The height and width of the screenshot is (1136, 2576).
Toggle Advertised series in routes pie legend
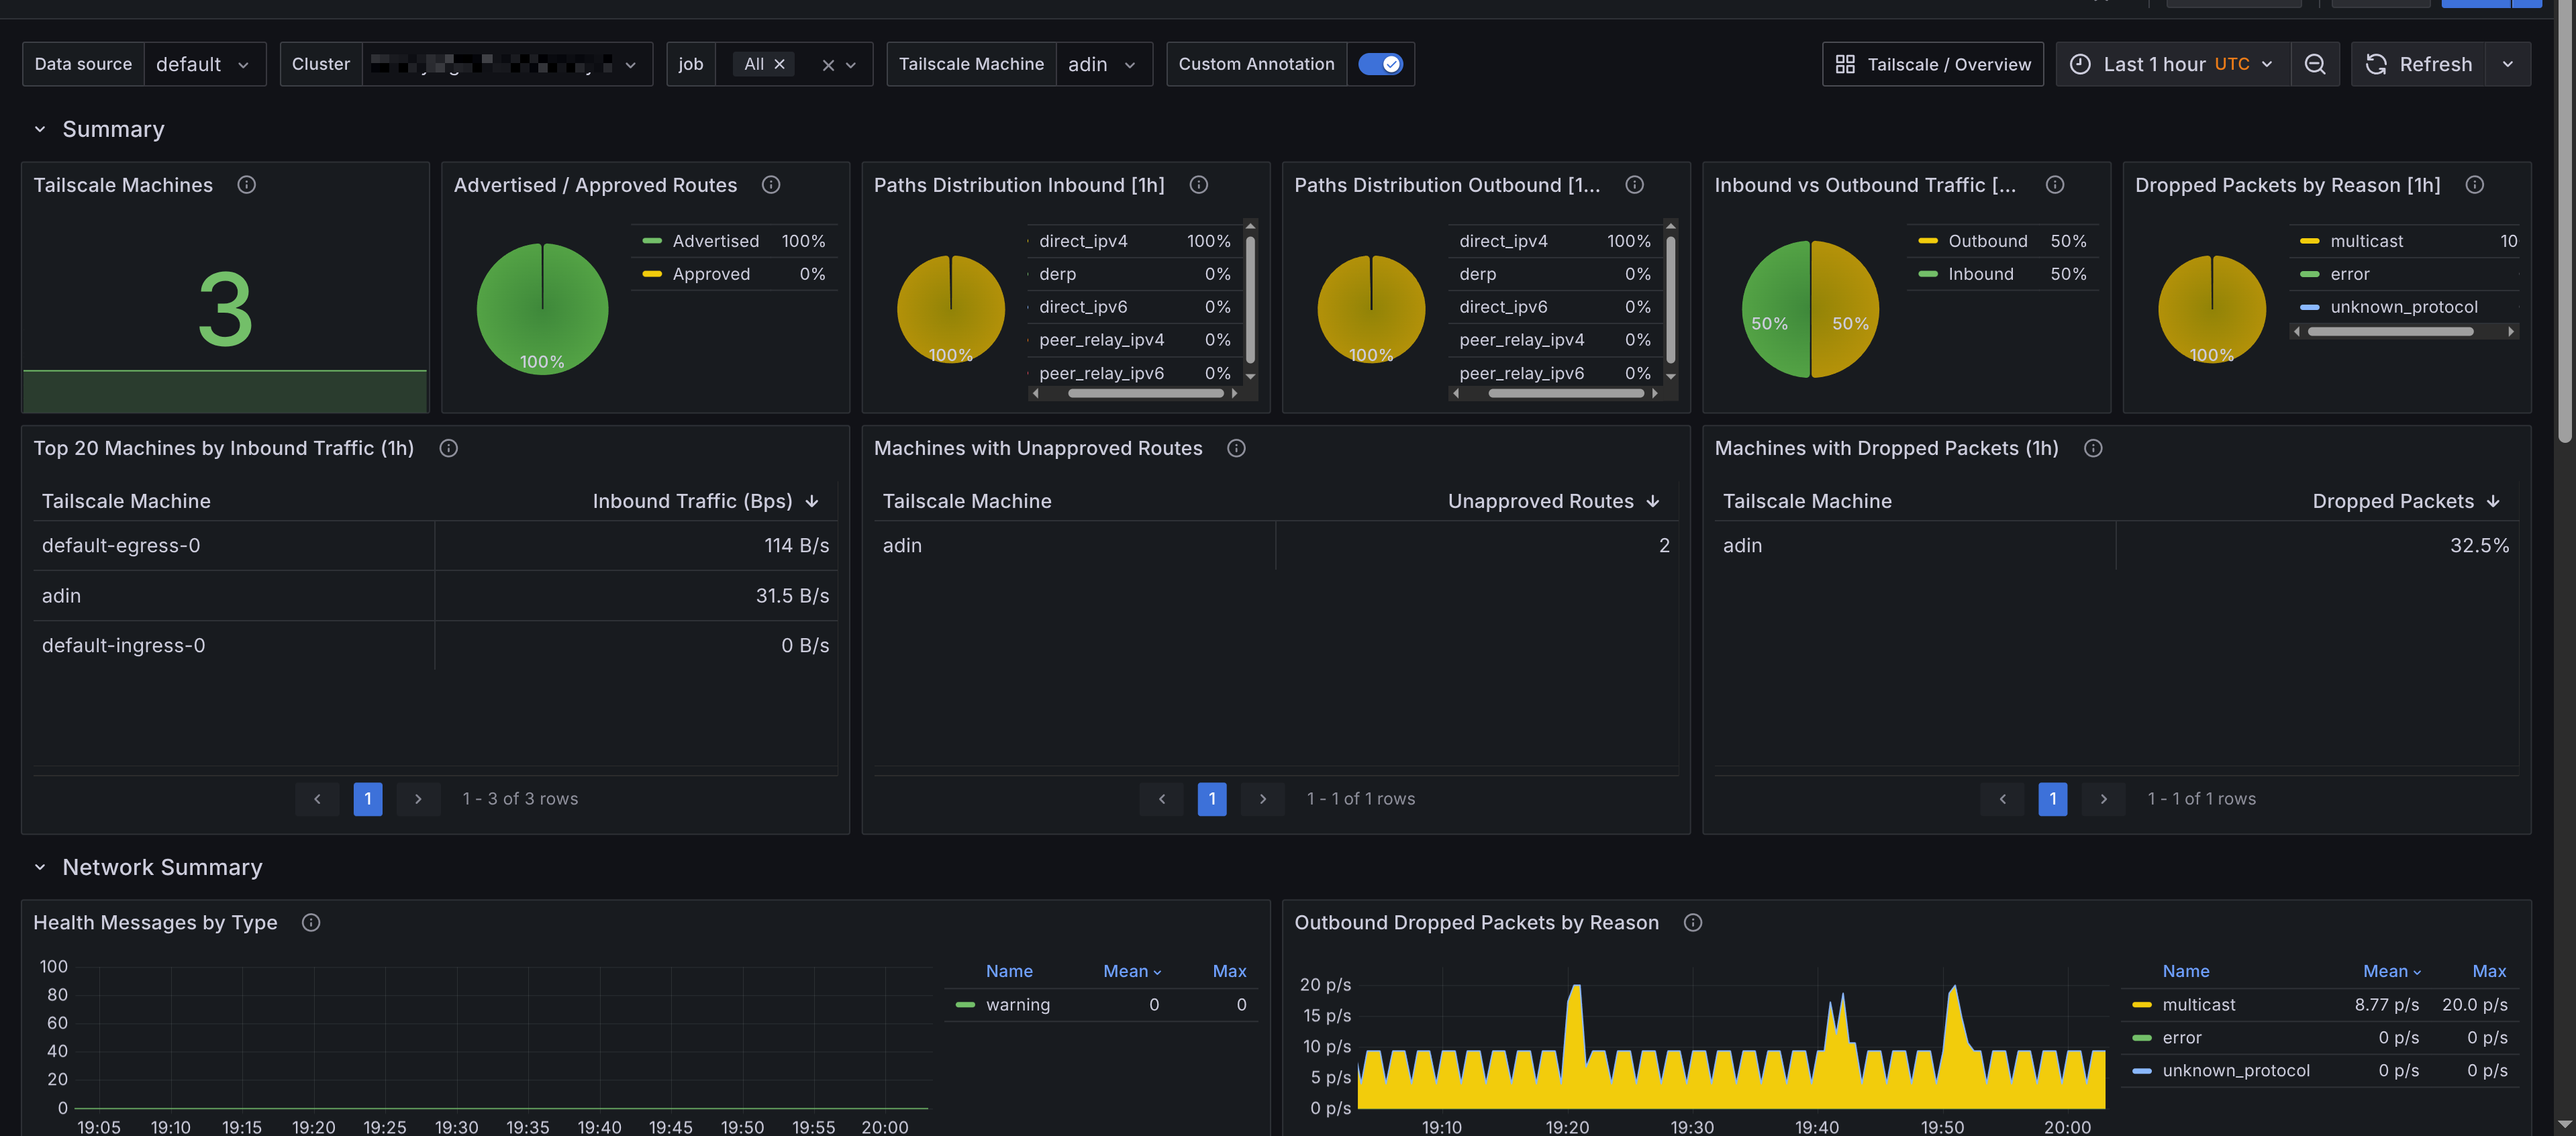tap(715, 241)
